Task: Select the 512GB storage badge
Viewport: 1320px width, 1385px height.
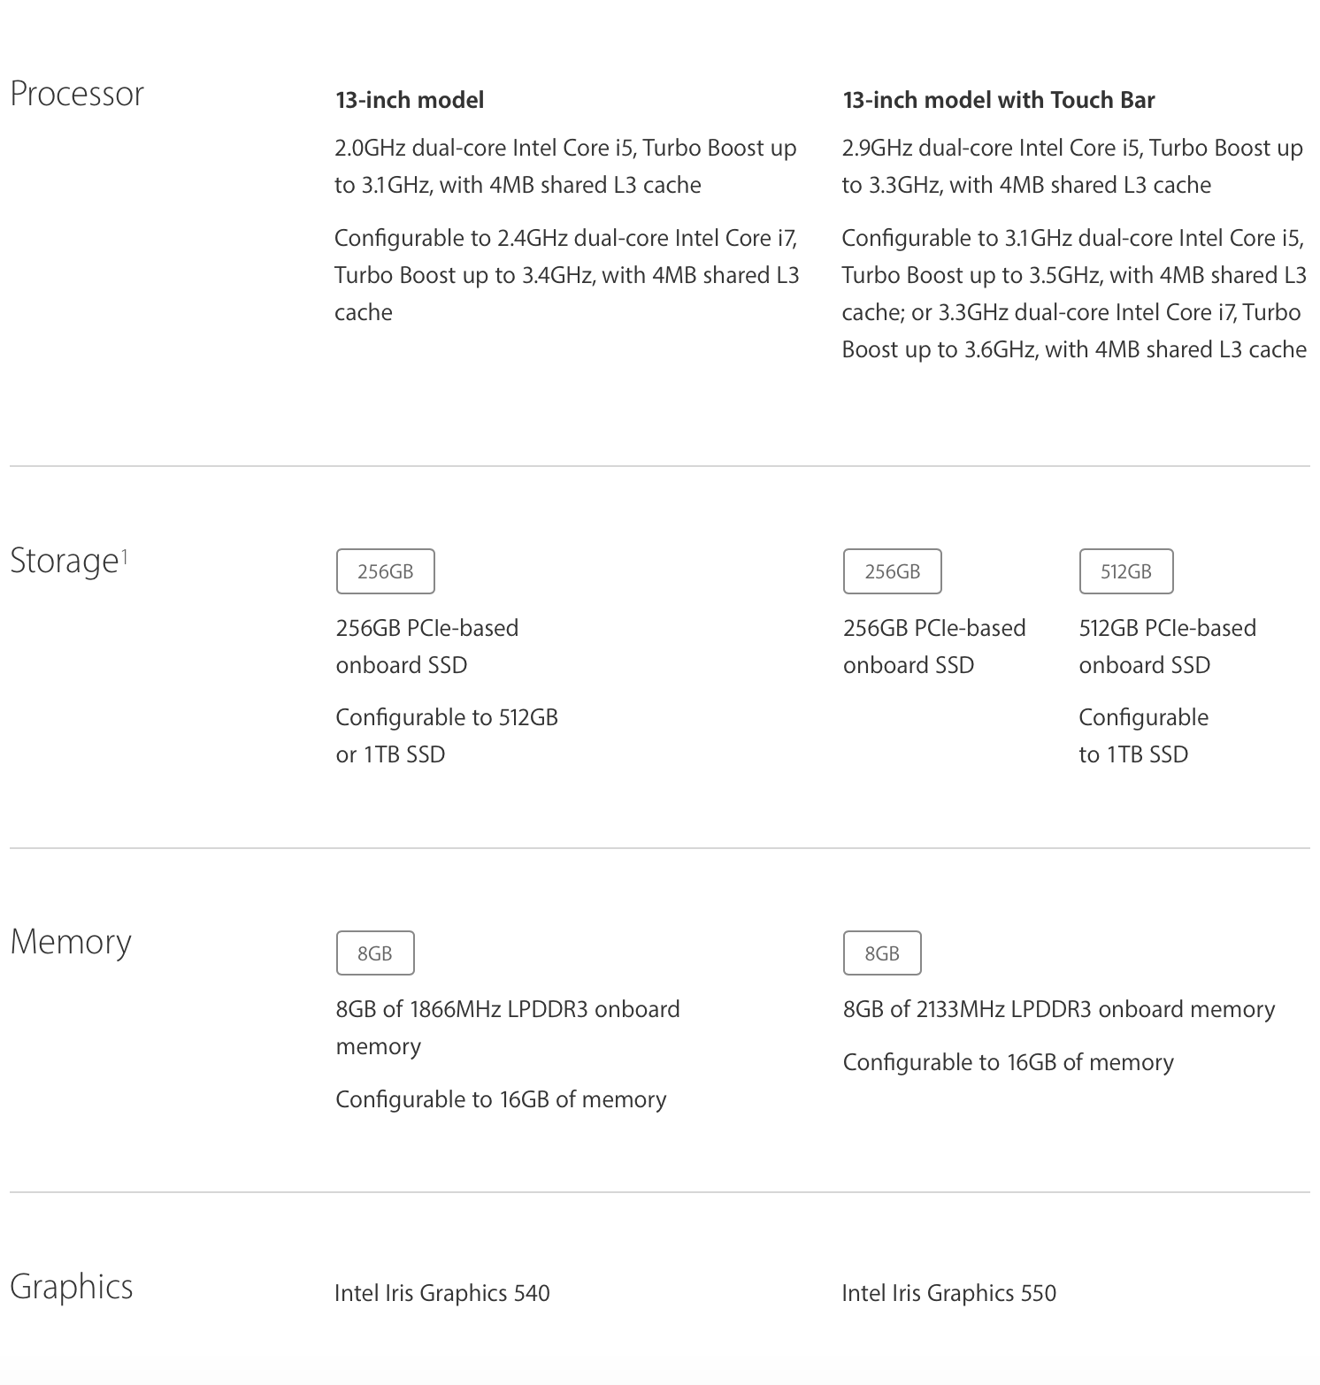Action: coord(1125,571)
